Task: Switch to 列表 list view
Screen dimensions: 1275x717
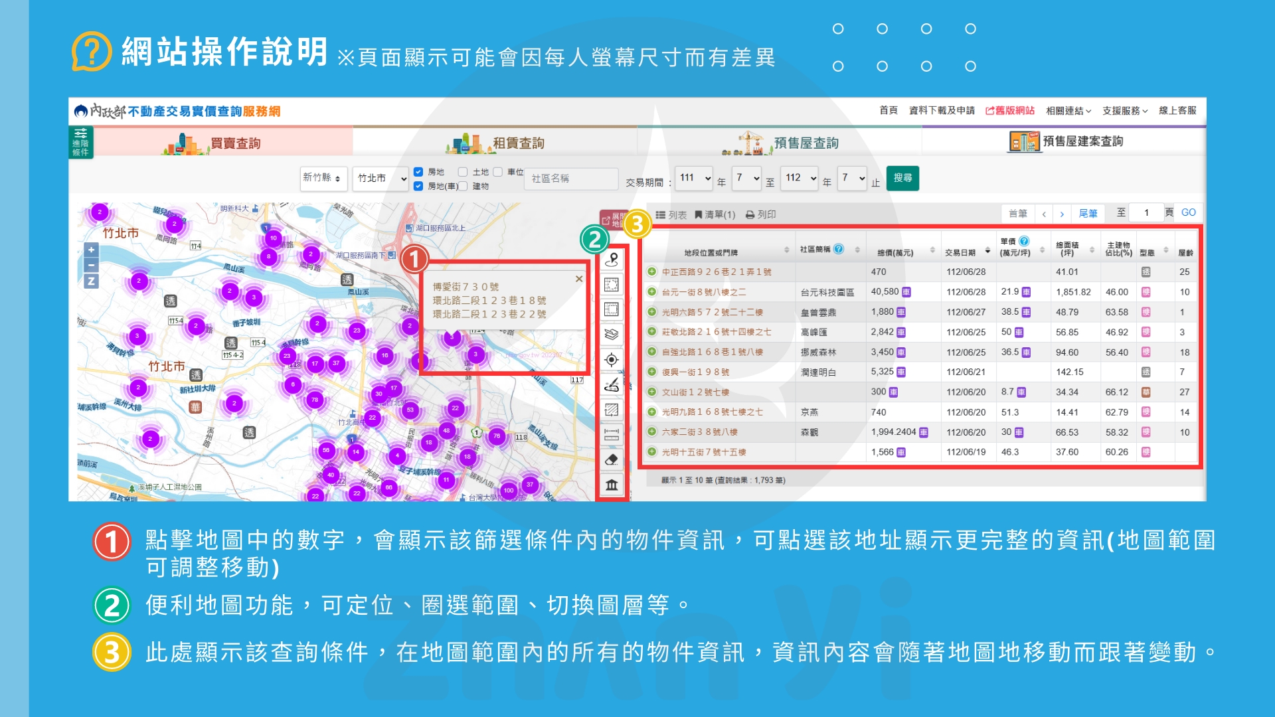Action: [x=671, y=215]
